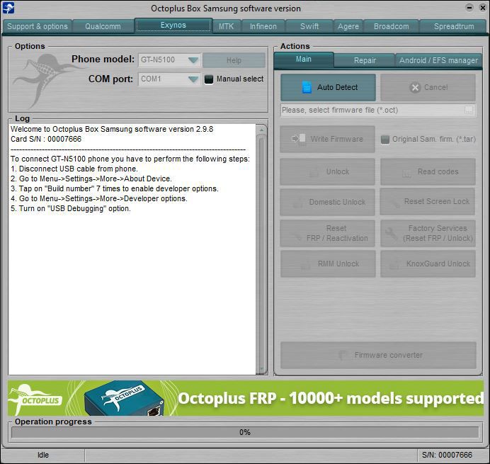The height and width of the screenshot is (464, 490).
Task: Click the log scrollbar up arrow
Action: tap(261, 130)
